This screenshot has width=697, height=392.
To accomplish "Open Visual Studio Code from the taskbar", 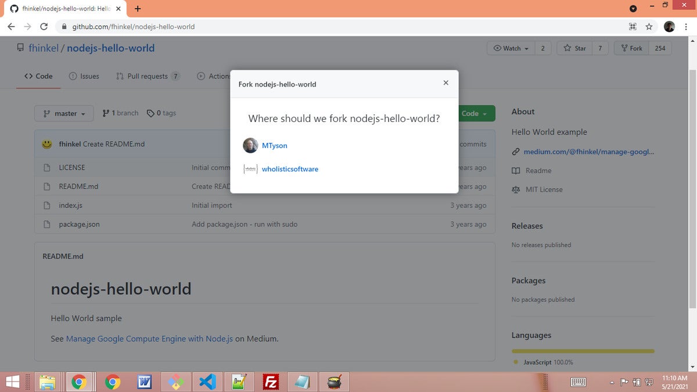I will coord(207,382).
